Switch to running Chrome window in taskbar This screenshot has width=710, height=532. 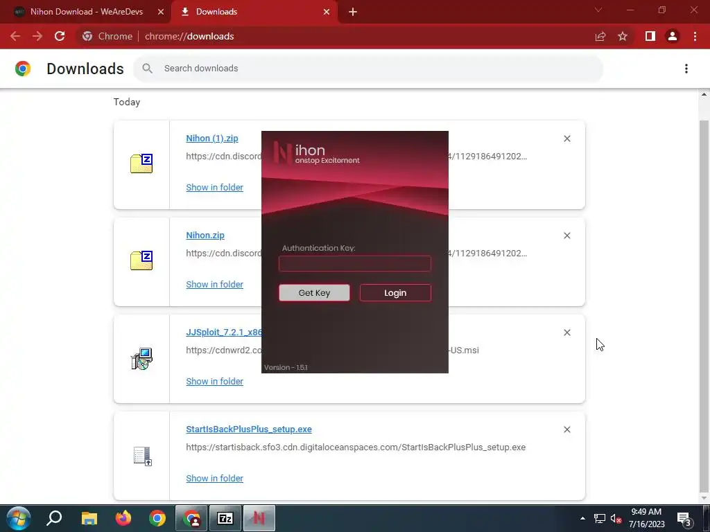pyautogui.click(x=191, y=518)
